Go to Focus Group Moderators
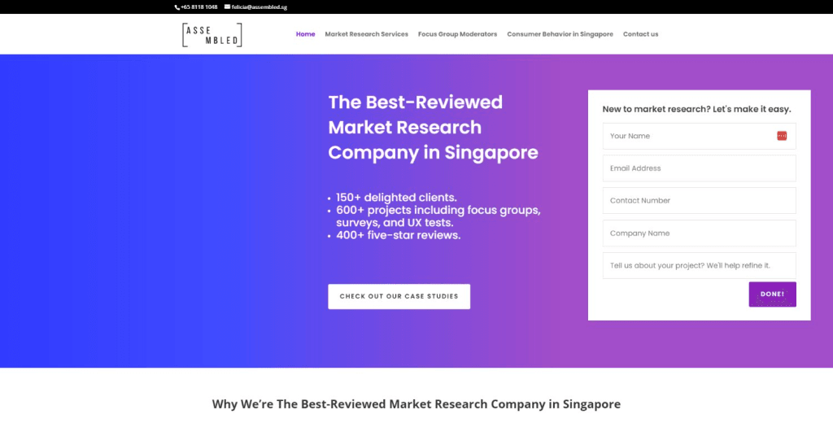 457,34
